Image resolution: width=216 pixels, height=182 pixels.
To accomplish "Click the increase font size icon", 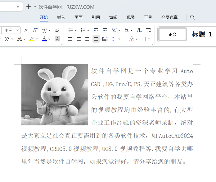I will click(27, 30).
